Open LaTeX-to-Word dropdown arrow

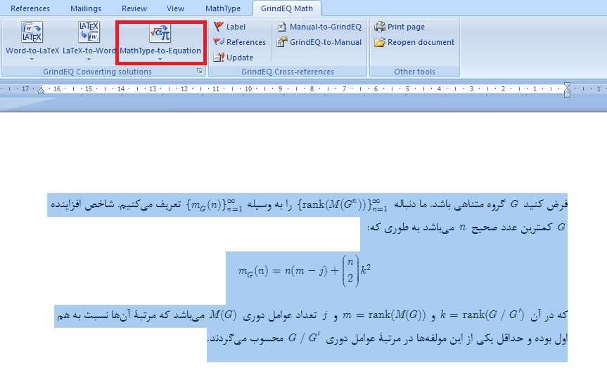89,59
